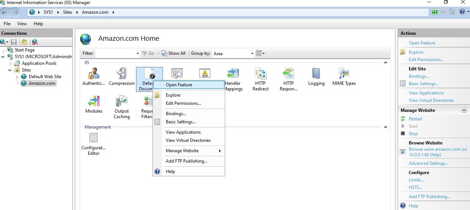
Task: Open the Compression feature icon
Action: coord(122,77)
